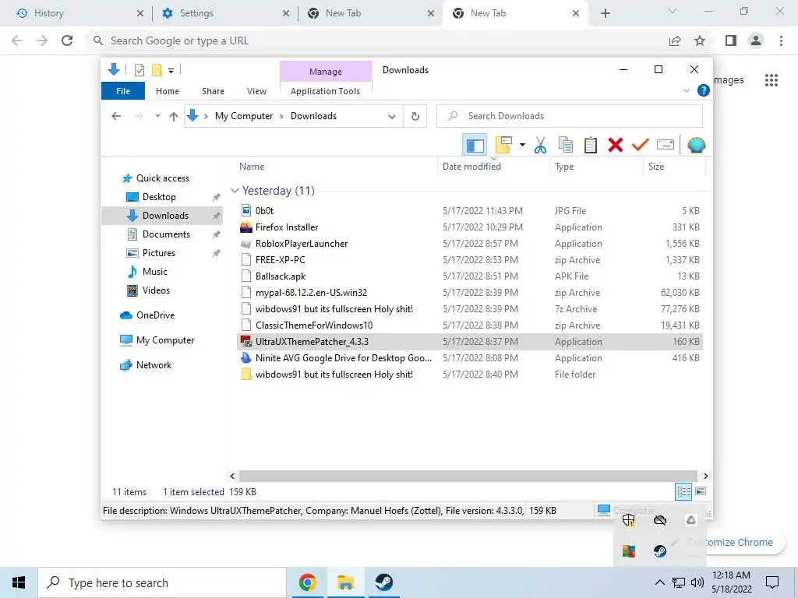Open the File menu tab

[x=123, y=91]
